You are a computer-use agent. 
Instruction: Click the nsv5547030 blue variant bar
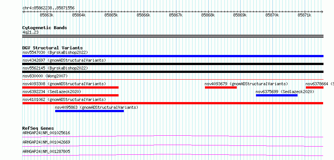pos(173,56)
